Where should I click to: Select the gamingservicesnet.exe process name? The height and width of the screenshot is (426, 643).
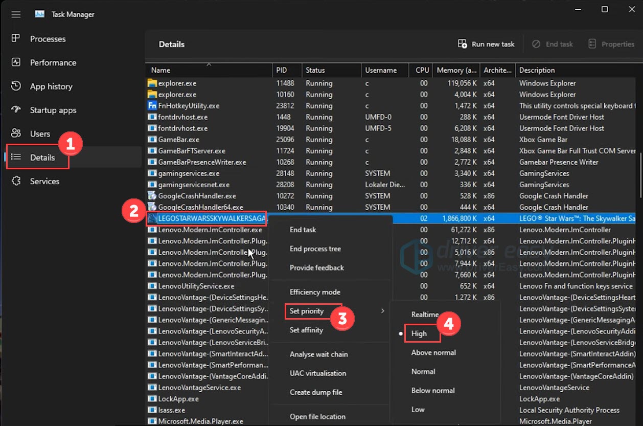tap(194, 184)
